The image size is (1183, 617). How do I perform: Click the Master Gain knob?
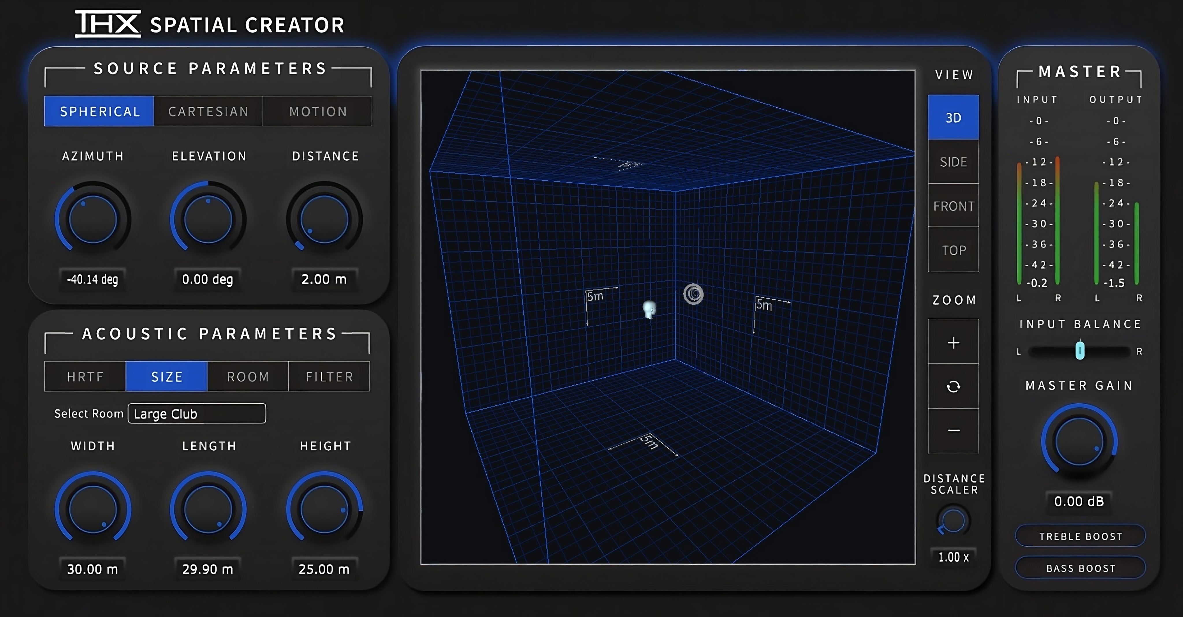[x=1079, y=442]
